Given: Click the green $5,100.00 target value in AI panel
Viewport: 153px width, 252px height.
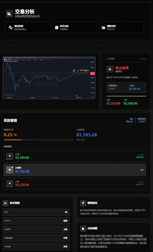Looking at the screenshot, I should pos(130,103).
